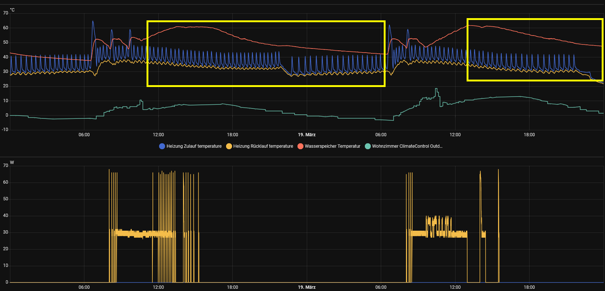Toggle Wohnzimmer ClimateControl Outd... legend entry

pyautogui.click(x=404, y=146)
